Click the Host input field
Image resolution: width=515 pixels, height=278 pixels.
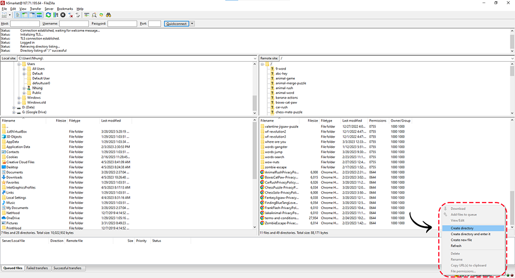click(25, 24)
